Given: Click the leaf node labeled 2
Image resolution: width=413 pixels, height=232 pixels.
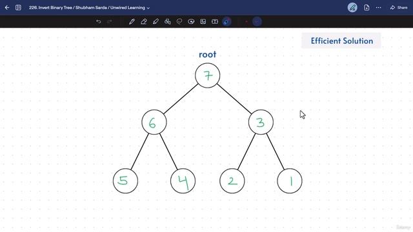Looking at the screenshot, I should tap(232, 181).
